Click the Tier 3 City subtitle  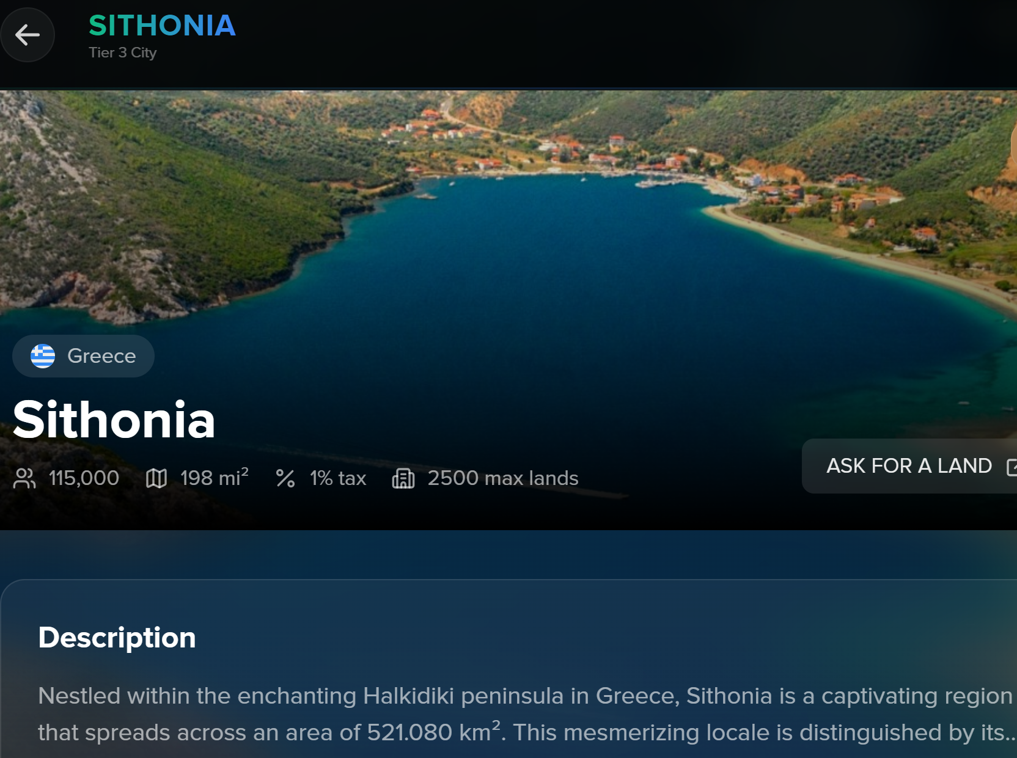coord(123,53)
